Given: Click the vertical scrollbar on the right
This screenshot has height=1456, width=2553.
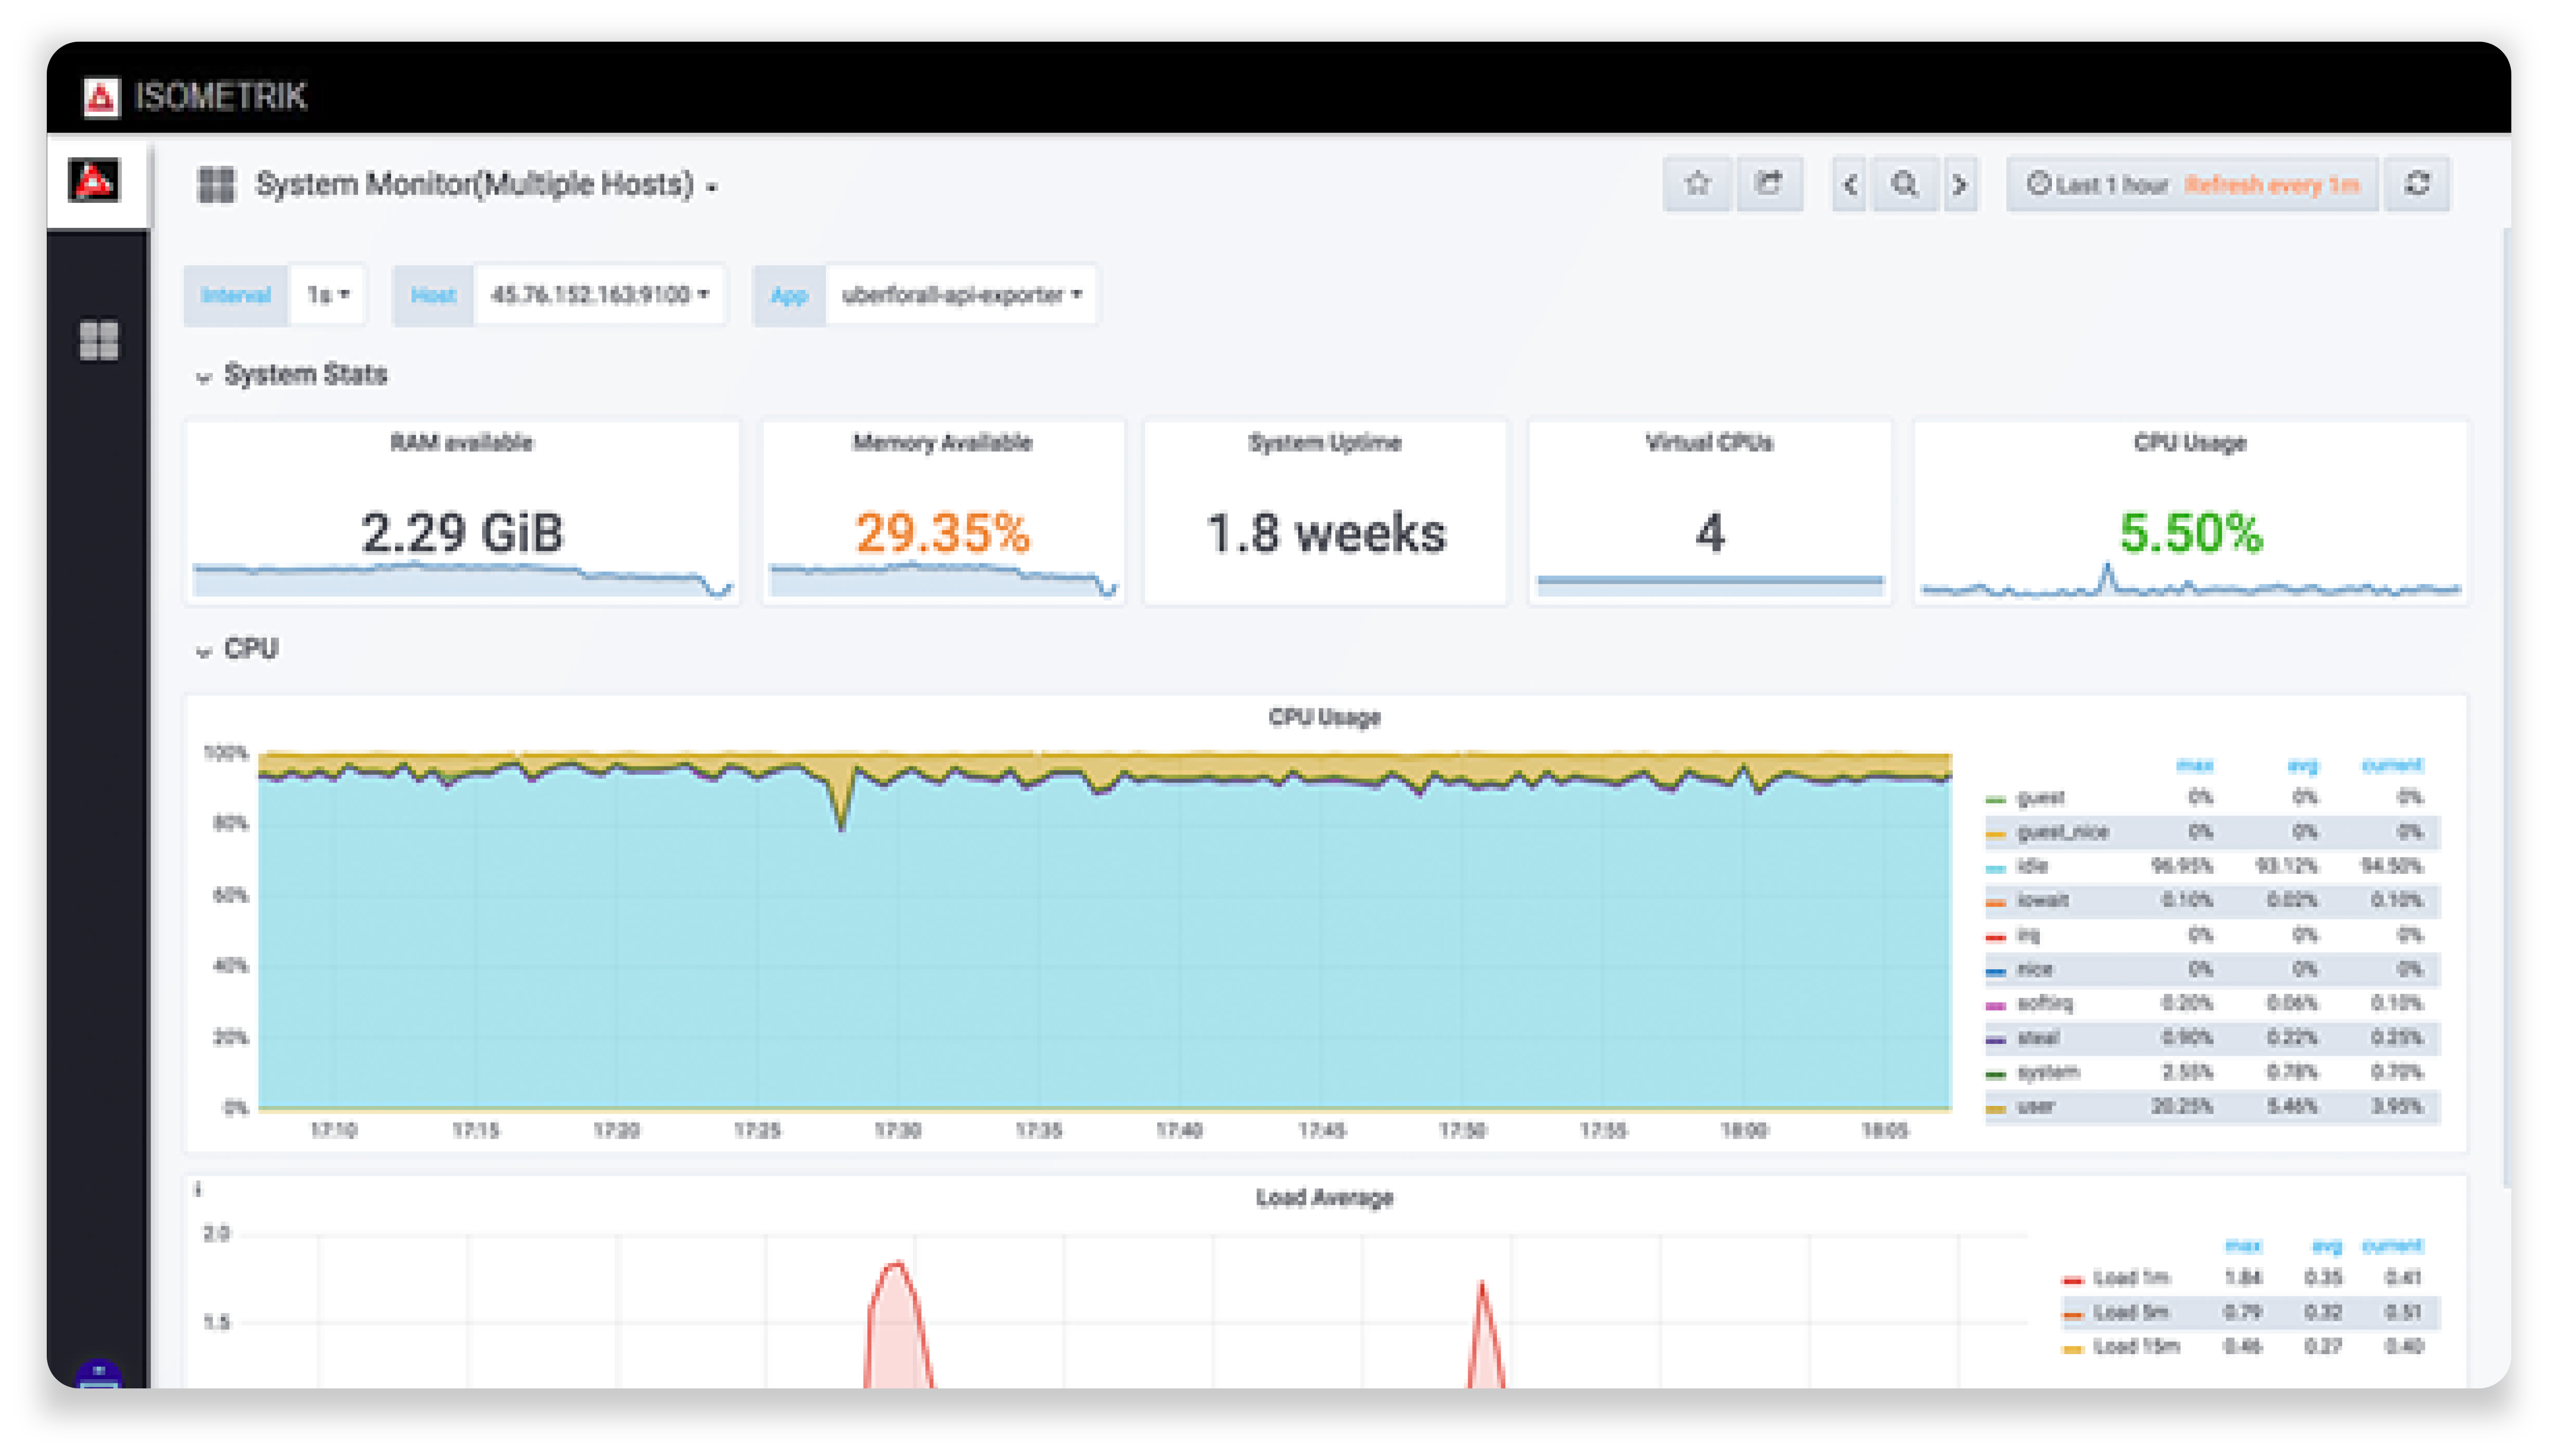Looking at the screenshot, I should coord(2508,708).
